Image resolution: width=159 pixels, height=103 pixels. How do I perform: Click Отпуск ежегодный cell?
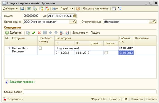[x=86, y=48]
